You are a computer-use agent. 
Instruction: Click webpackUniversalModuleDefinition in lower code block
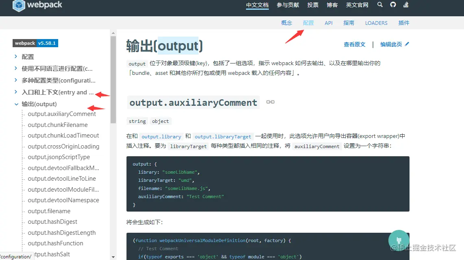point(203,241)
